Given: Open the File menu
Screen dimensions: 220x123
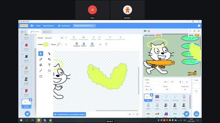Looking at the screenshot, I should coord(38,26).
